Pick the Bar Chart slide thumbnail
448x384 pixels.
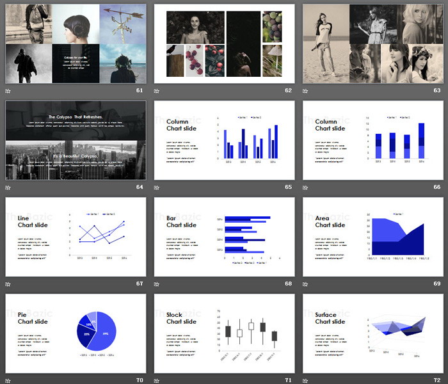(x=224, y=237)
